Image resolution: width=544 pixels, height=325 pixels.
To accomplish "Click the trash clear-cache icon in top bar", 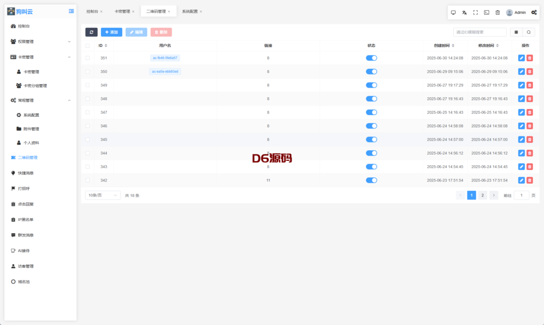I will [498, 12].
